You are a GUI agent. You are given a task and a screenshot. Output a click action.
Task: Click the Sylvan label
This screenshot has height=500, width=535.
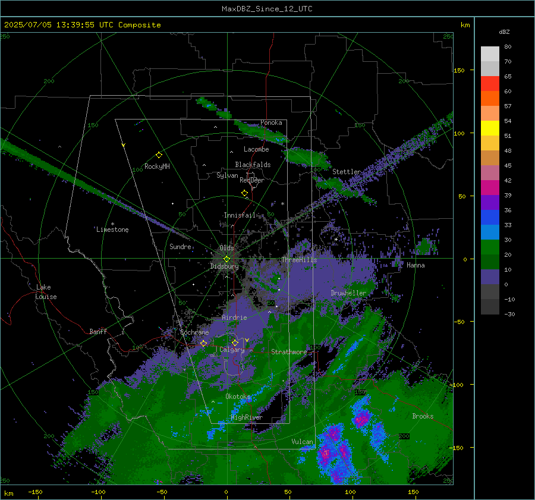click(x=227, y=175)
